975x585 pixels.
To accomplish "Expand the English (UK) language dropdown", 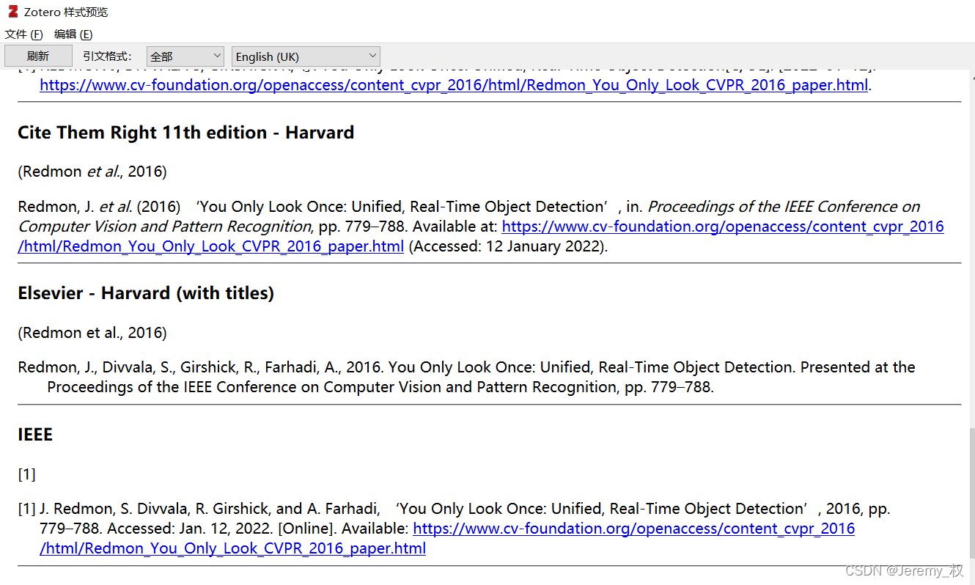I will point(306,56).
